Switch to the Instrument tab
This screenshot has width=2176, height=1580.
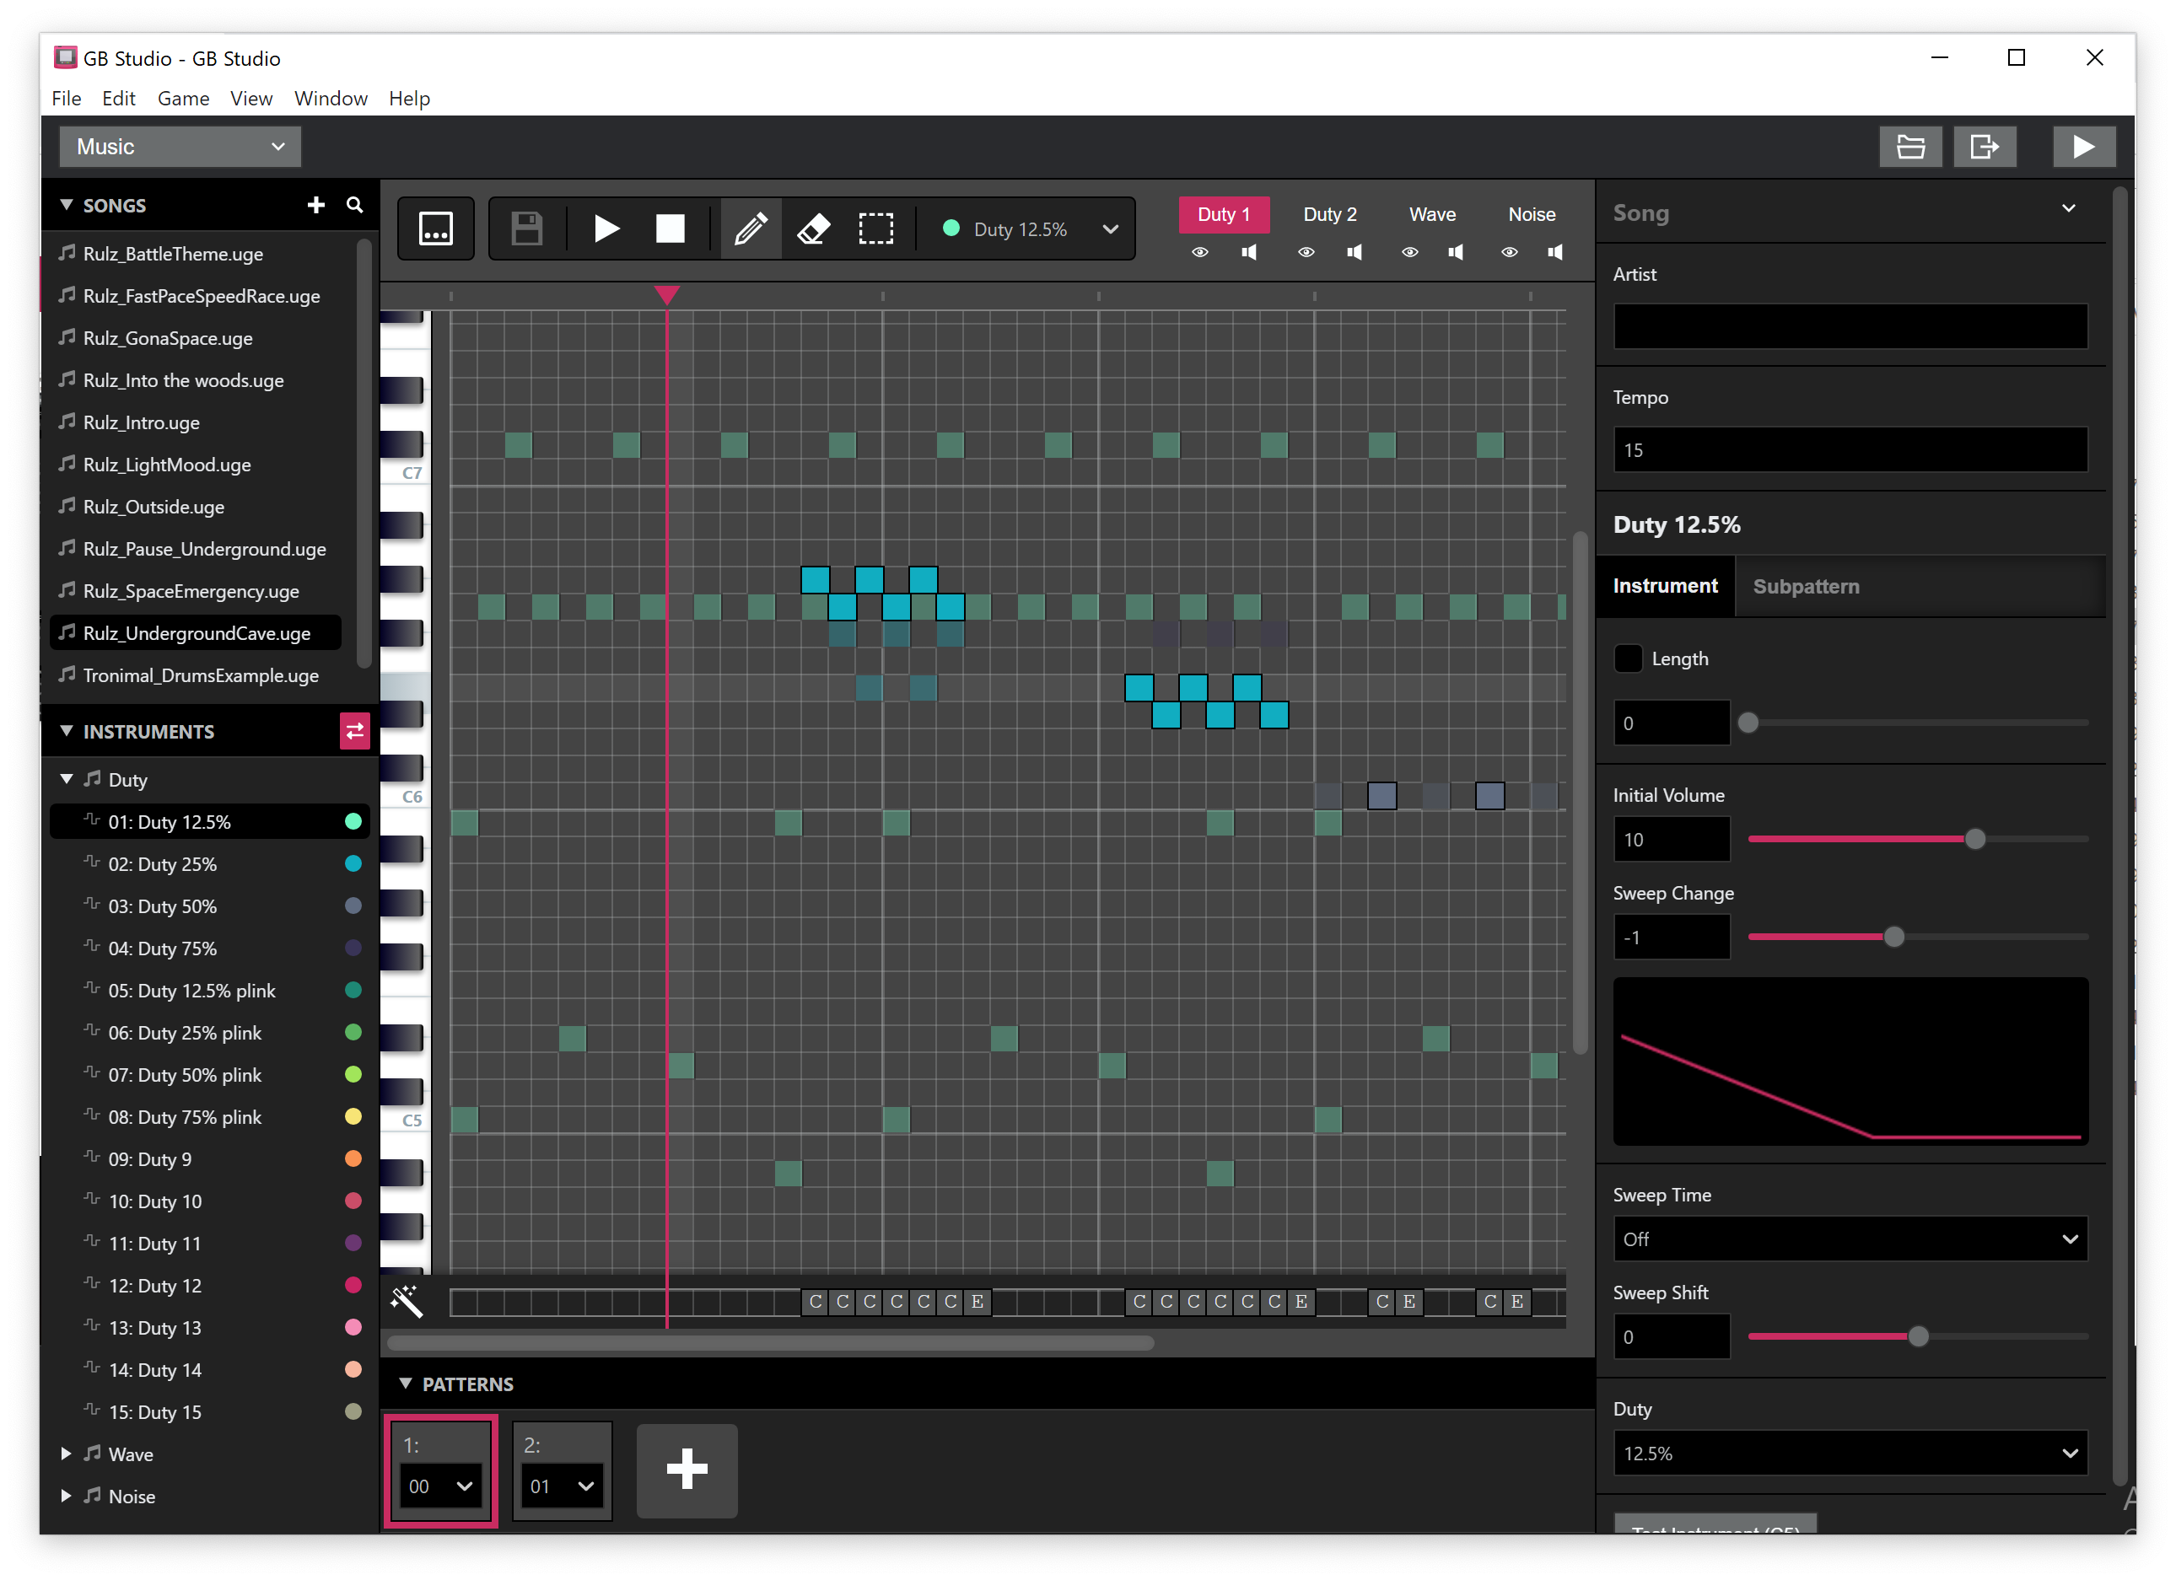click(x=1666, y=586)
